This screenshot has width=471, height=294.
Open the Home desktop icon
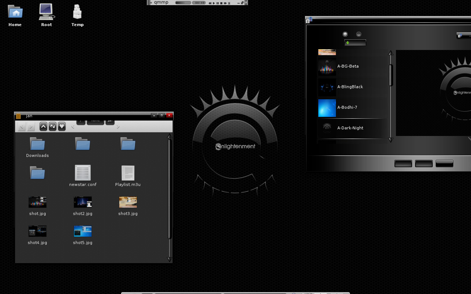[15, 12]
